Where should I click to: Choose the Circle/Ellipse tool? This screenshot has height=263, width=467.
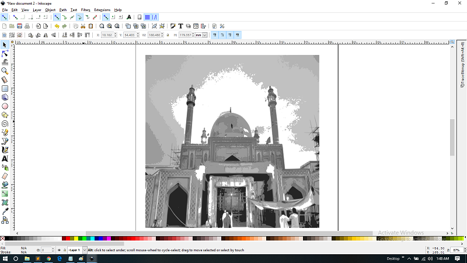coord(5,106)
